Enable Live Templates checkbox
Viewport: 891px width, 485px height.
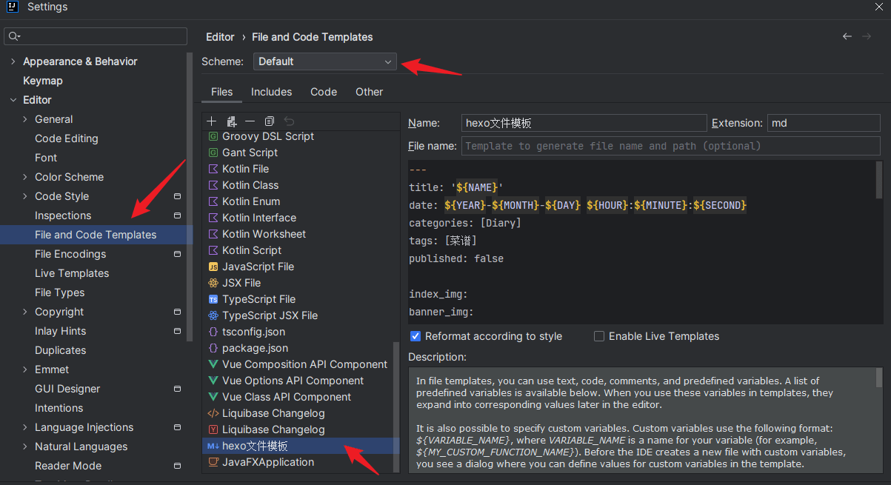599,336
